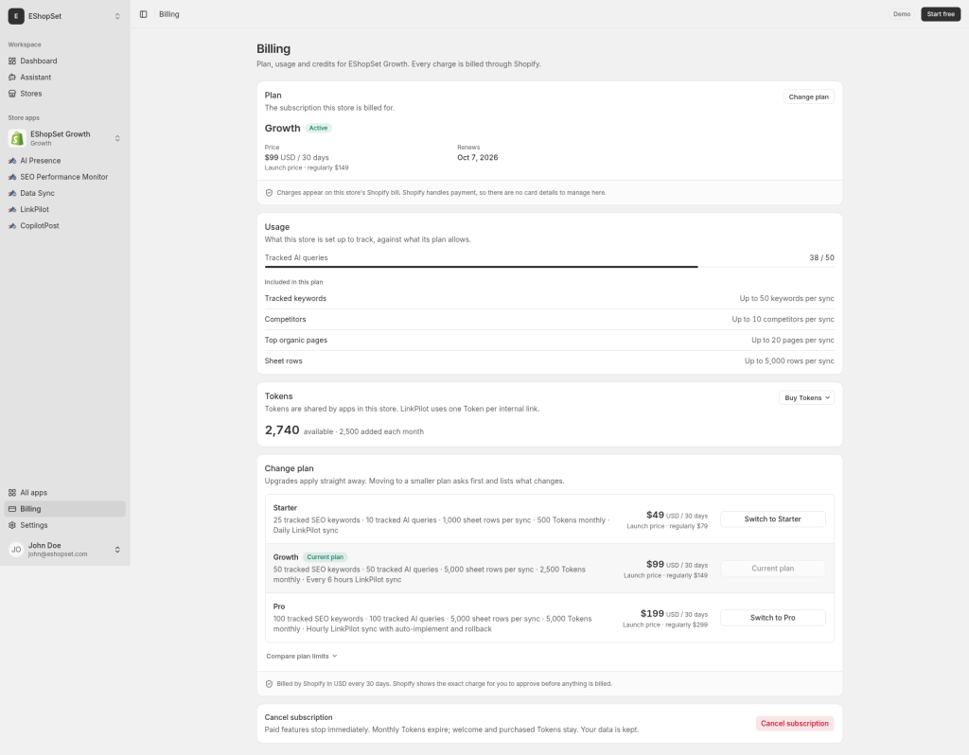Click the Stores shop icon
Screen dimensions: 969x755
click(x=12, y=94)
